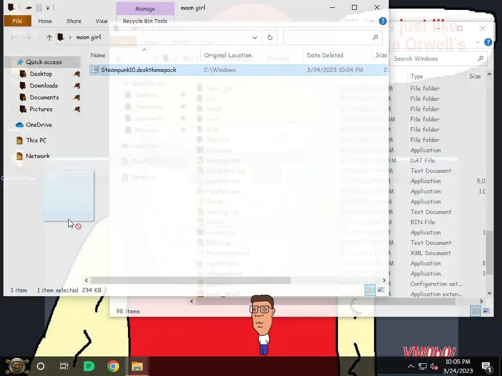Select Quick access in navigation pane
The height and width of the screenshot is (376, 502).
44,62
